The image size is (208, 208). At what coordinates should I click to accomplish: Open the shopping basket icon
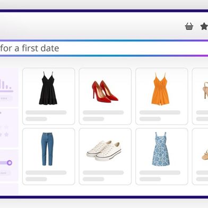click(189, 27)
